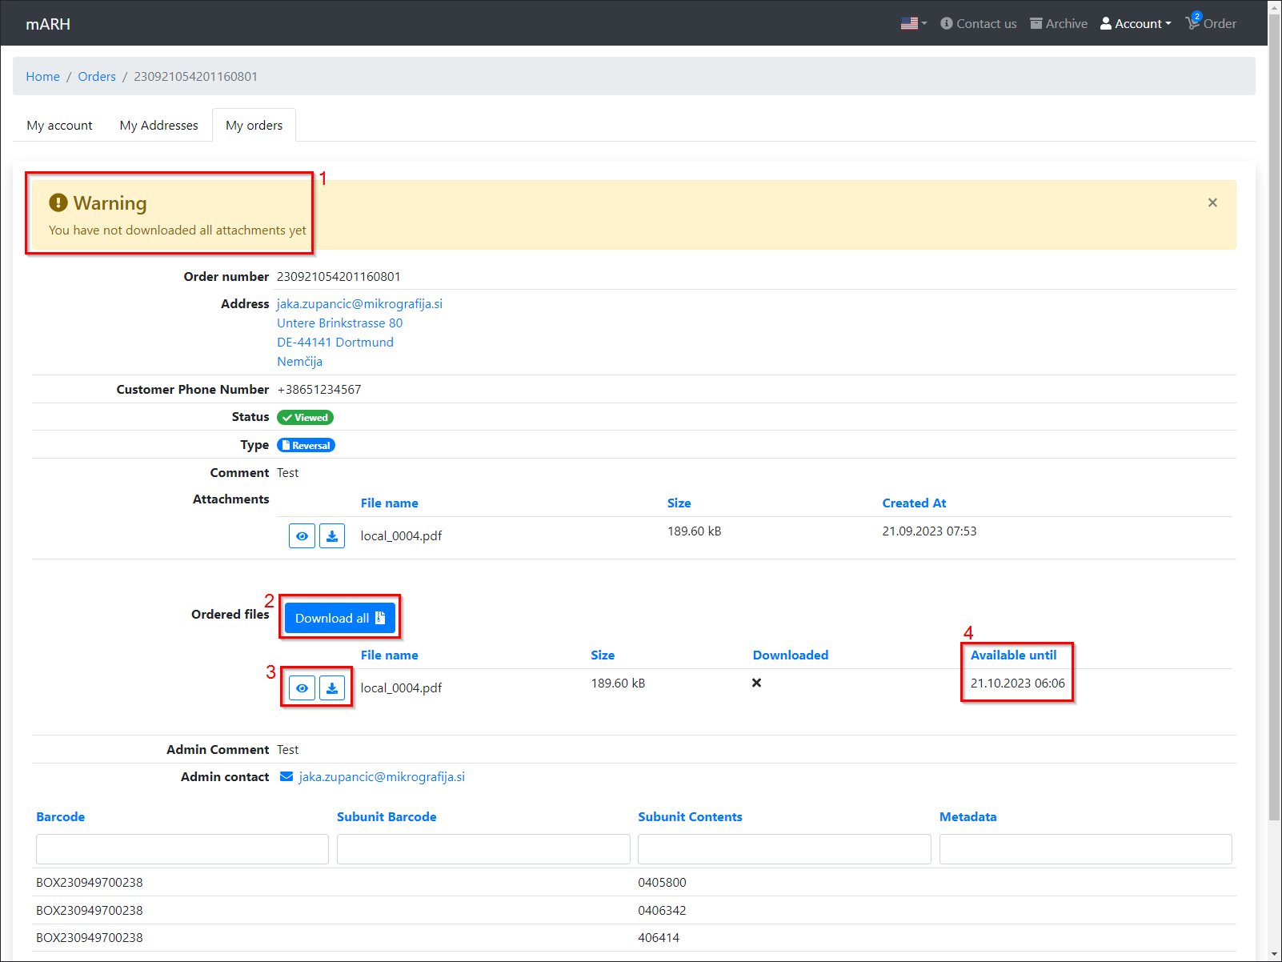
Task: Preview the ordered file local_0004.pdf
Action: pyautogui.click(x=302, y=688)
